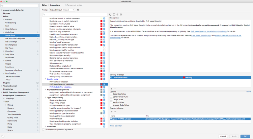This screenshot has width=253, height=139.
Task: Click the project-level icon beside Code Style
Action: [x=37, y=32]
